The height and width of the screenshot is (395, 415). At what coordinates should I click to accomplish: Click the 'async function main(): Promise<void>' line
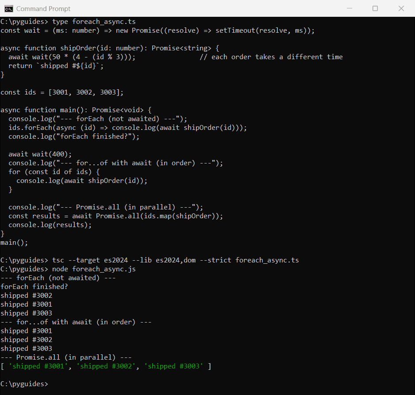(76, 110)
